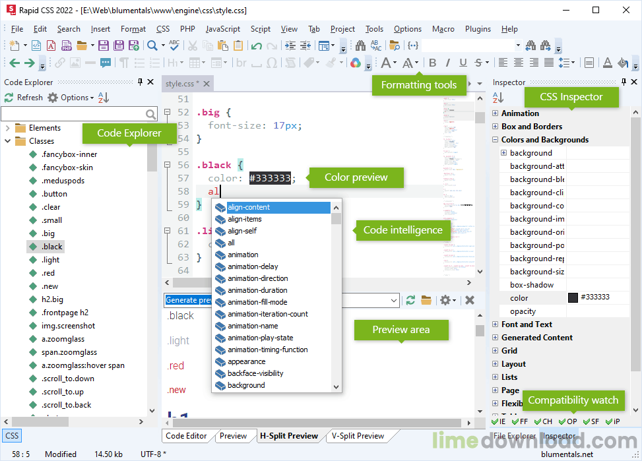642x461 pixels.
Task: Switch to the V-Split Preview tab
Action: pos(358,436)
